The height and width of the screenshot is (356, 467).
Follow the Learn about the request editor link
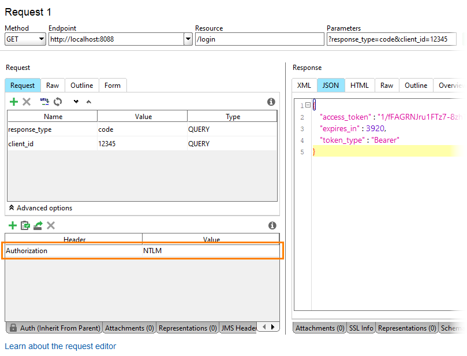pos(60,346)
